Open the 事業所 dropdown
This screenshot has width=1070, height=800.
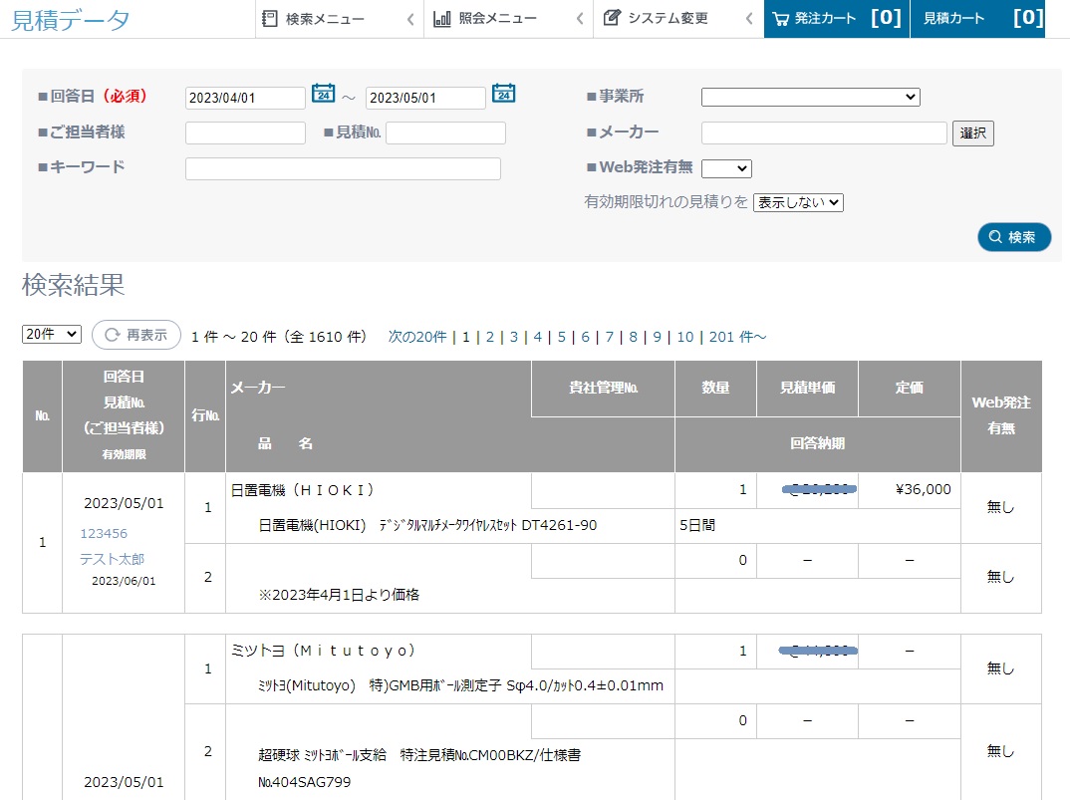pyautogui.click(x=811, y=97)
